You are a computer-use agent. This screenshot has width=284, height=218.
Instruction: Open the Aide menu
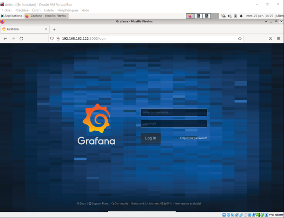tap(85, 10)
